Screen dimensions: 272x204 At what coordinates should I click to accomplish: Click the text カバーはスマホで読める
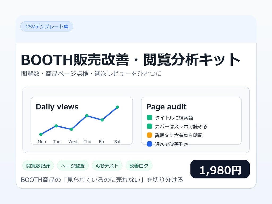click(181, 127)
